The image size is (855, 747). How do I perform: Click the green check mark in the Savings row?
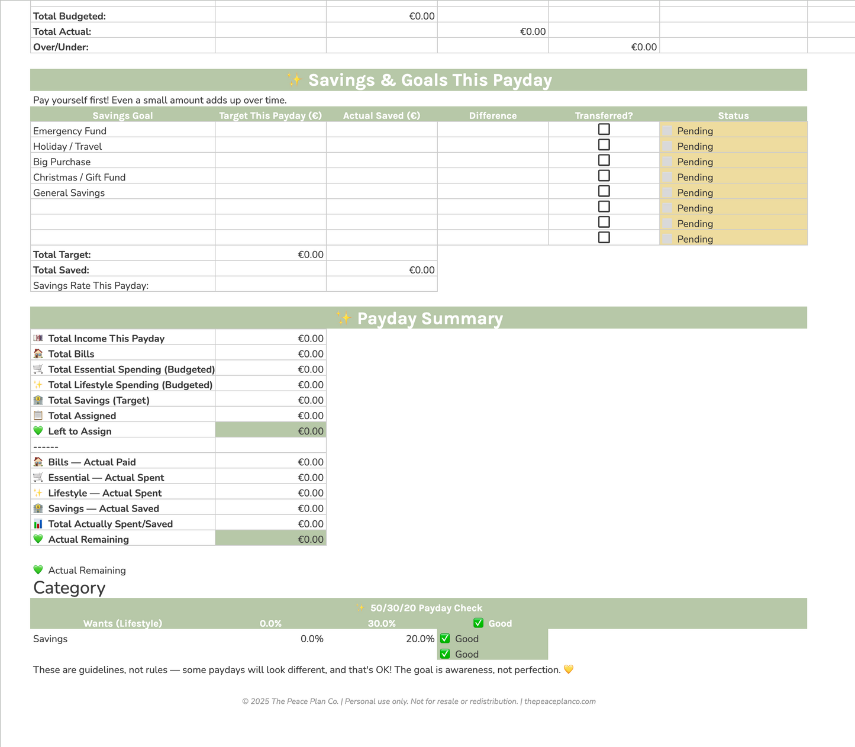click(446, 638)
